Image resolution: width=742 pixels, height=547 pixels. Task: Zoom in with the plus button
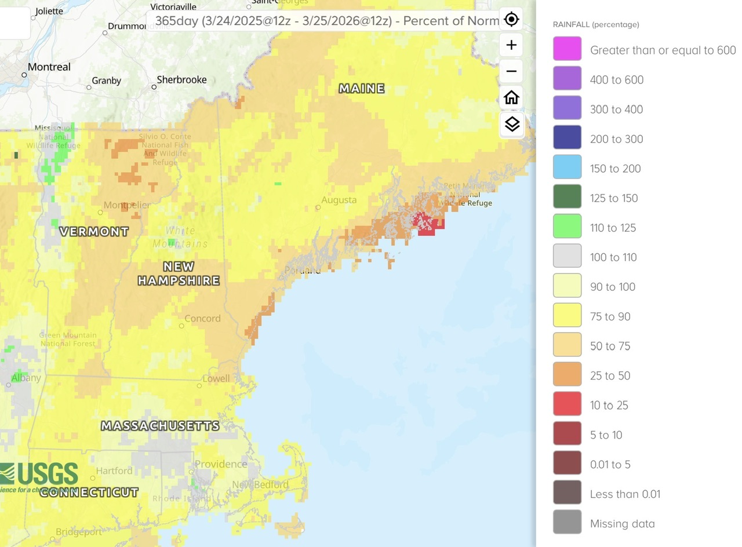tap(511, 45)
